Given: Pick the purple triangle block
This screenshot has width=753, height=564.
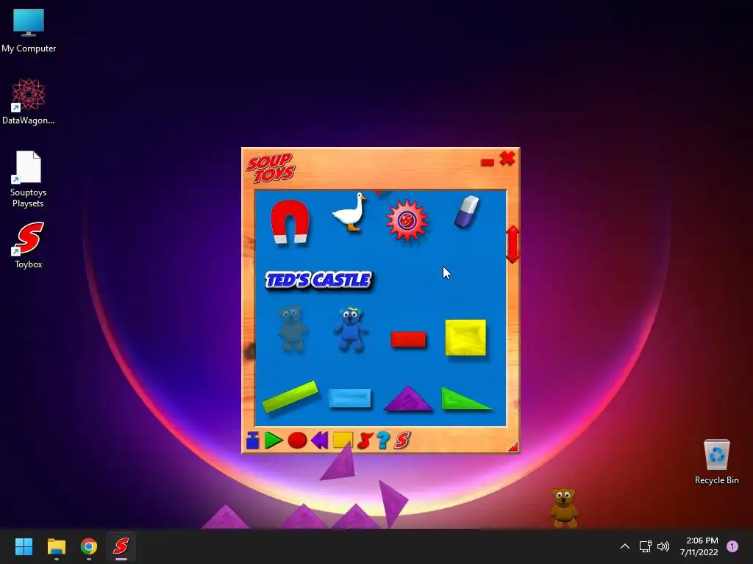Looking at the screenshot, I should point(407,399).
